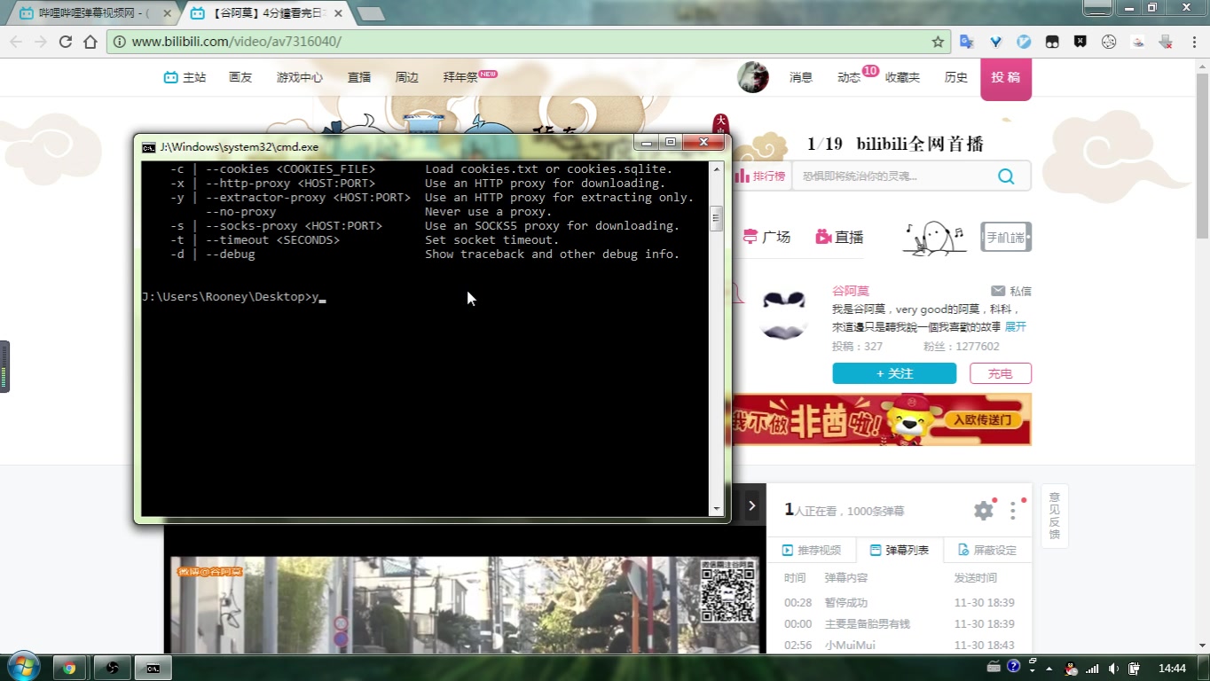Open 历史 watch history
Viewport: 1210px width, 681px height.
click(x=956, y=77)
